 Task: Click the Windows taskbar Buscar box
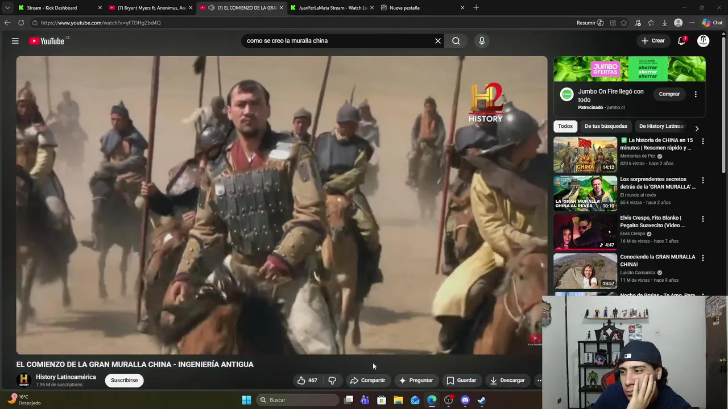[x=296, y=400]
